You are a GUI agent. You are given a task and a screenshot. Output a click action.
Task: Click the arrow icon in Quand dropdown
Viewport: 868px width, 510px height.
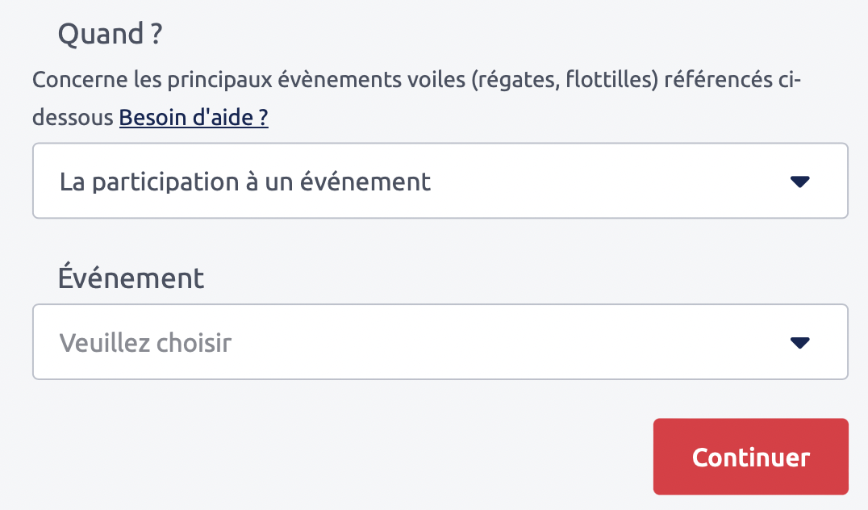pyautogui.click(x=799, y=182)
